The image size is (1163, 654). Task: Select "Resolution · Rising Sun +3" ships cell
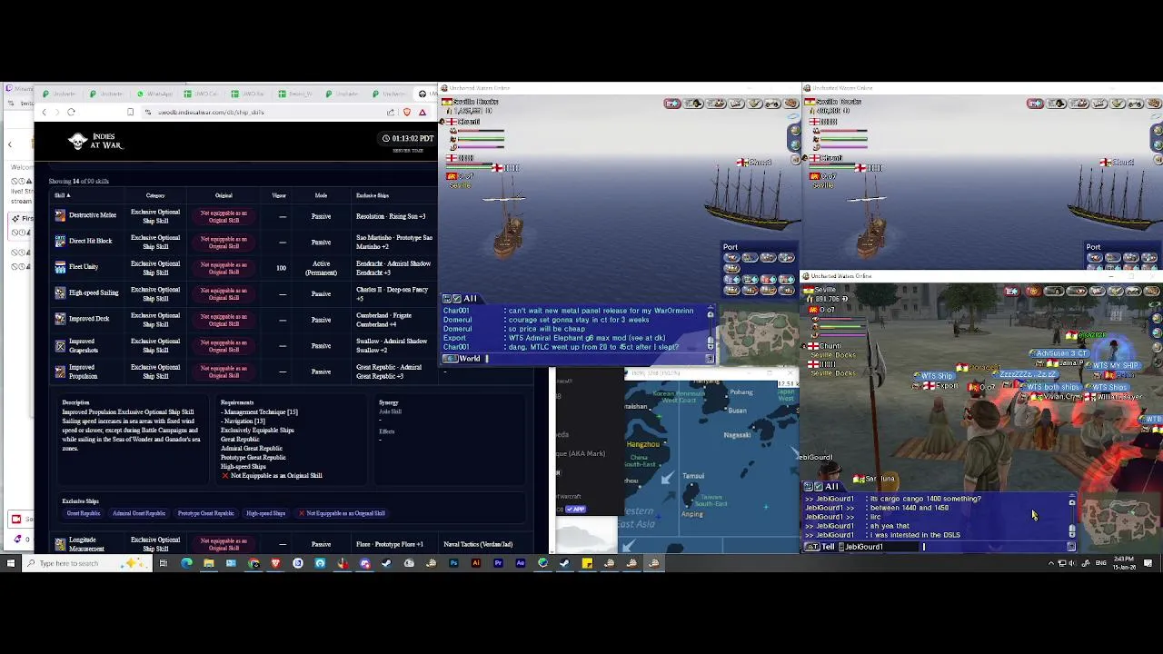[x=391, y=216]
